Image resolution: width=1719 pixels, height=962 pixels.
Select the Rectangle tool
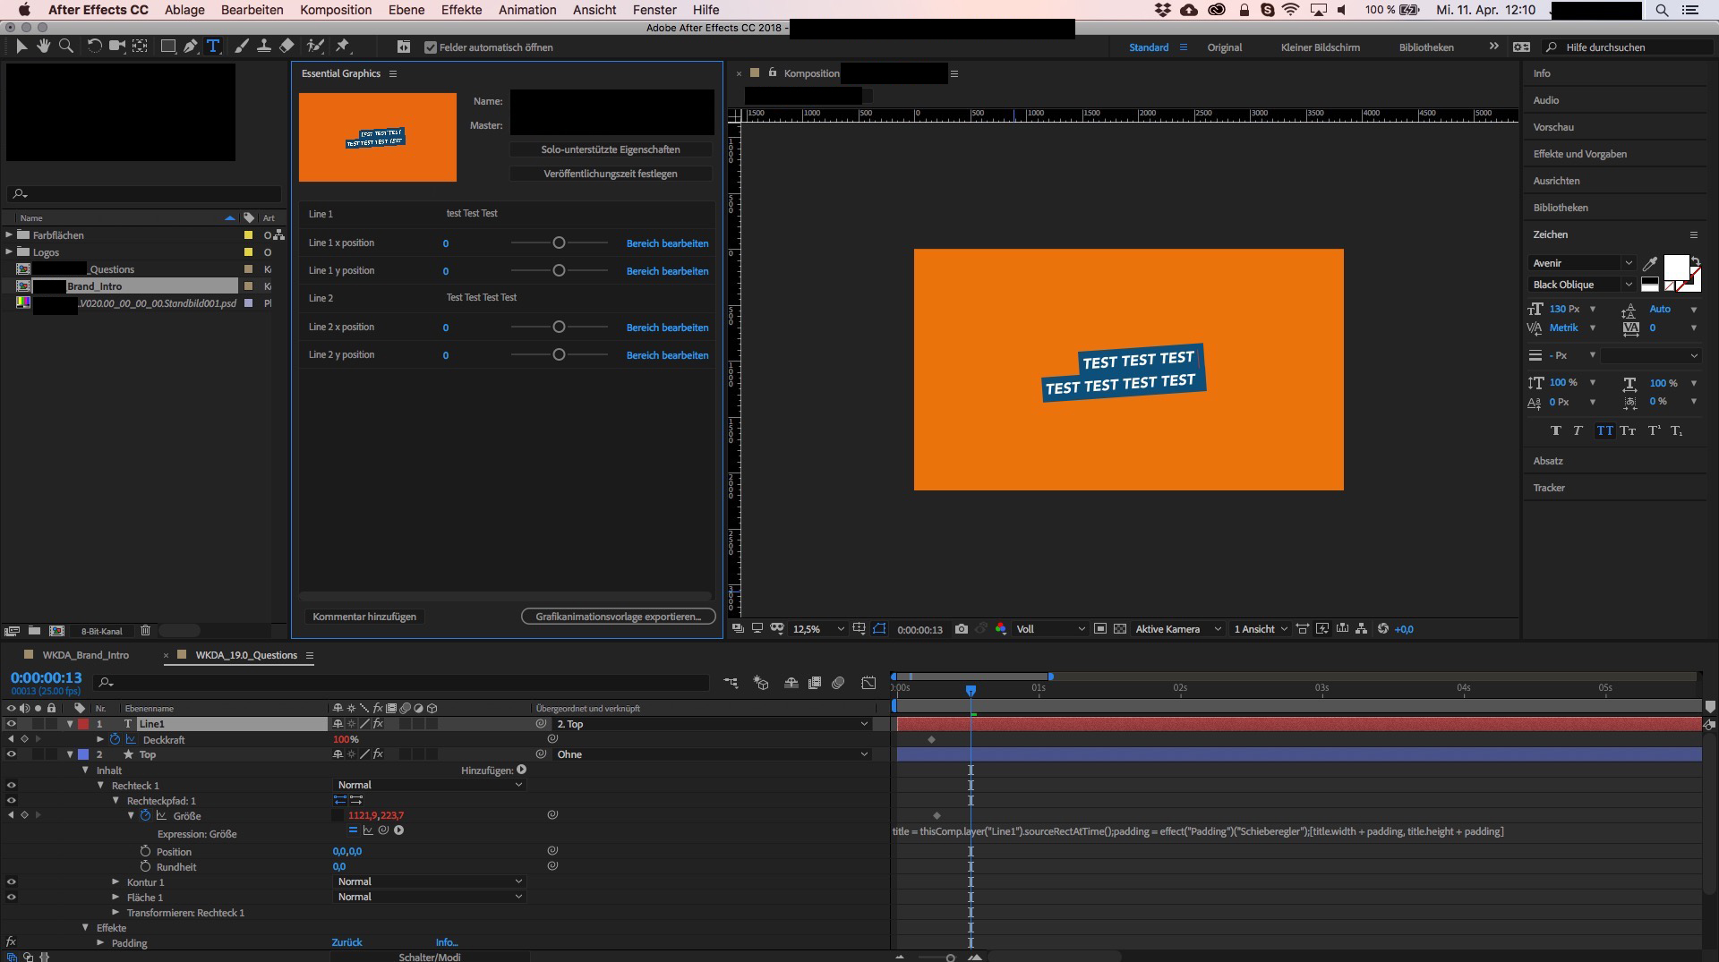[x=167, y=47]
